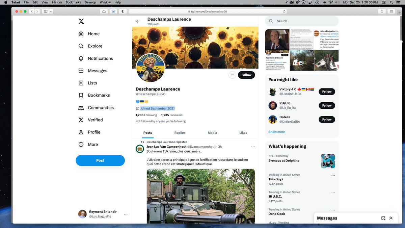
Task: Click the new message compose icon
Action: [383, 218]
